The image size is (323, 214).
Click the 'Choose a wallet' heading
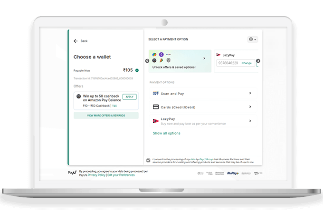pyautogui.click(x=92, y=57)
